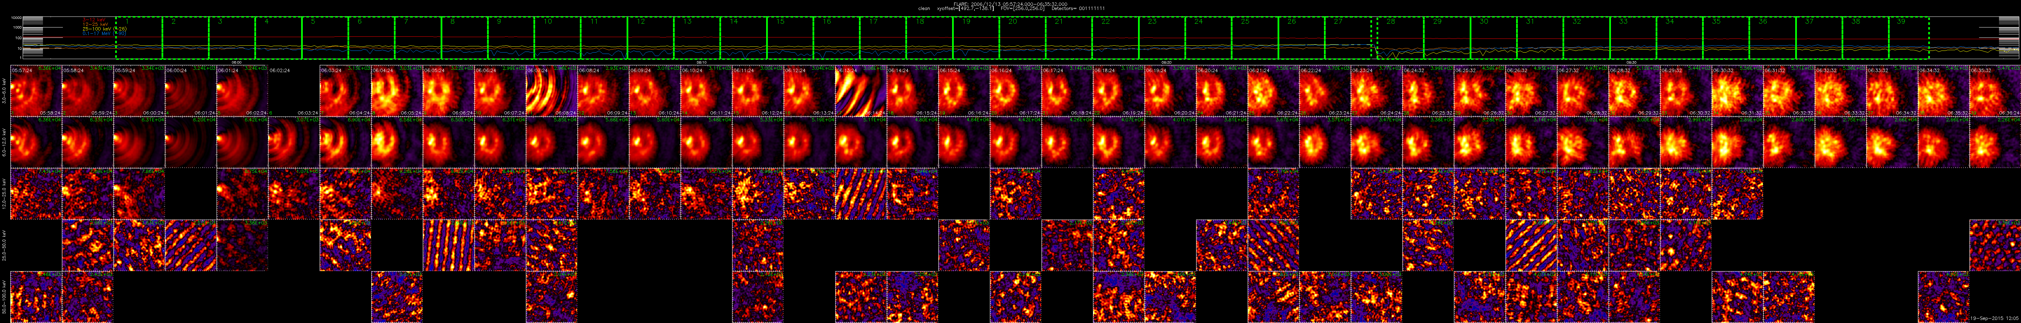Open the striped 3-6 keV image at 06:07:24
Viewport: 2021px width, 323px height.
[552, 91]
